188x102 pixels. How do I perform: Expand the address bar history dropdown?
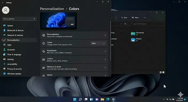(x=121, y=24)
